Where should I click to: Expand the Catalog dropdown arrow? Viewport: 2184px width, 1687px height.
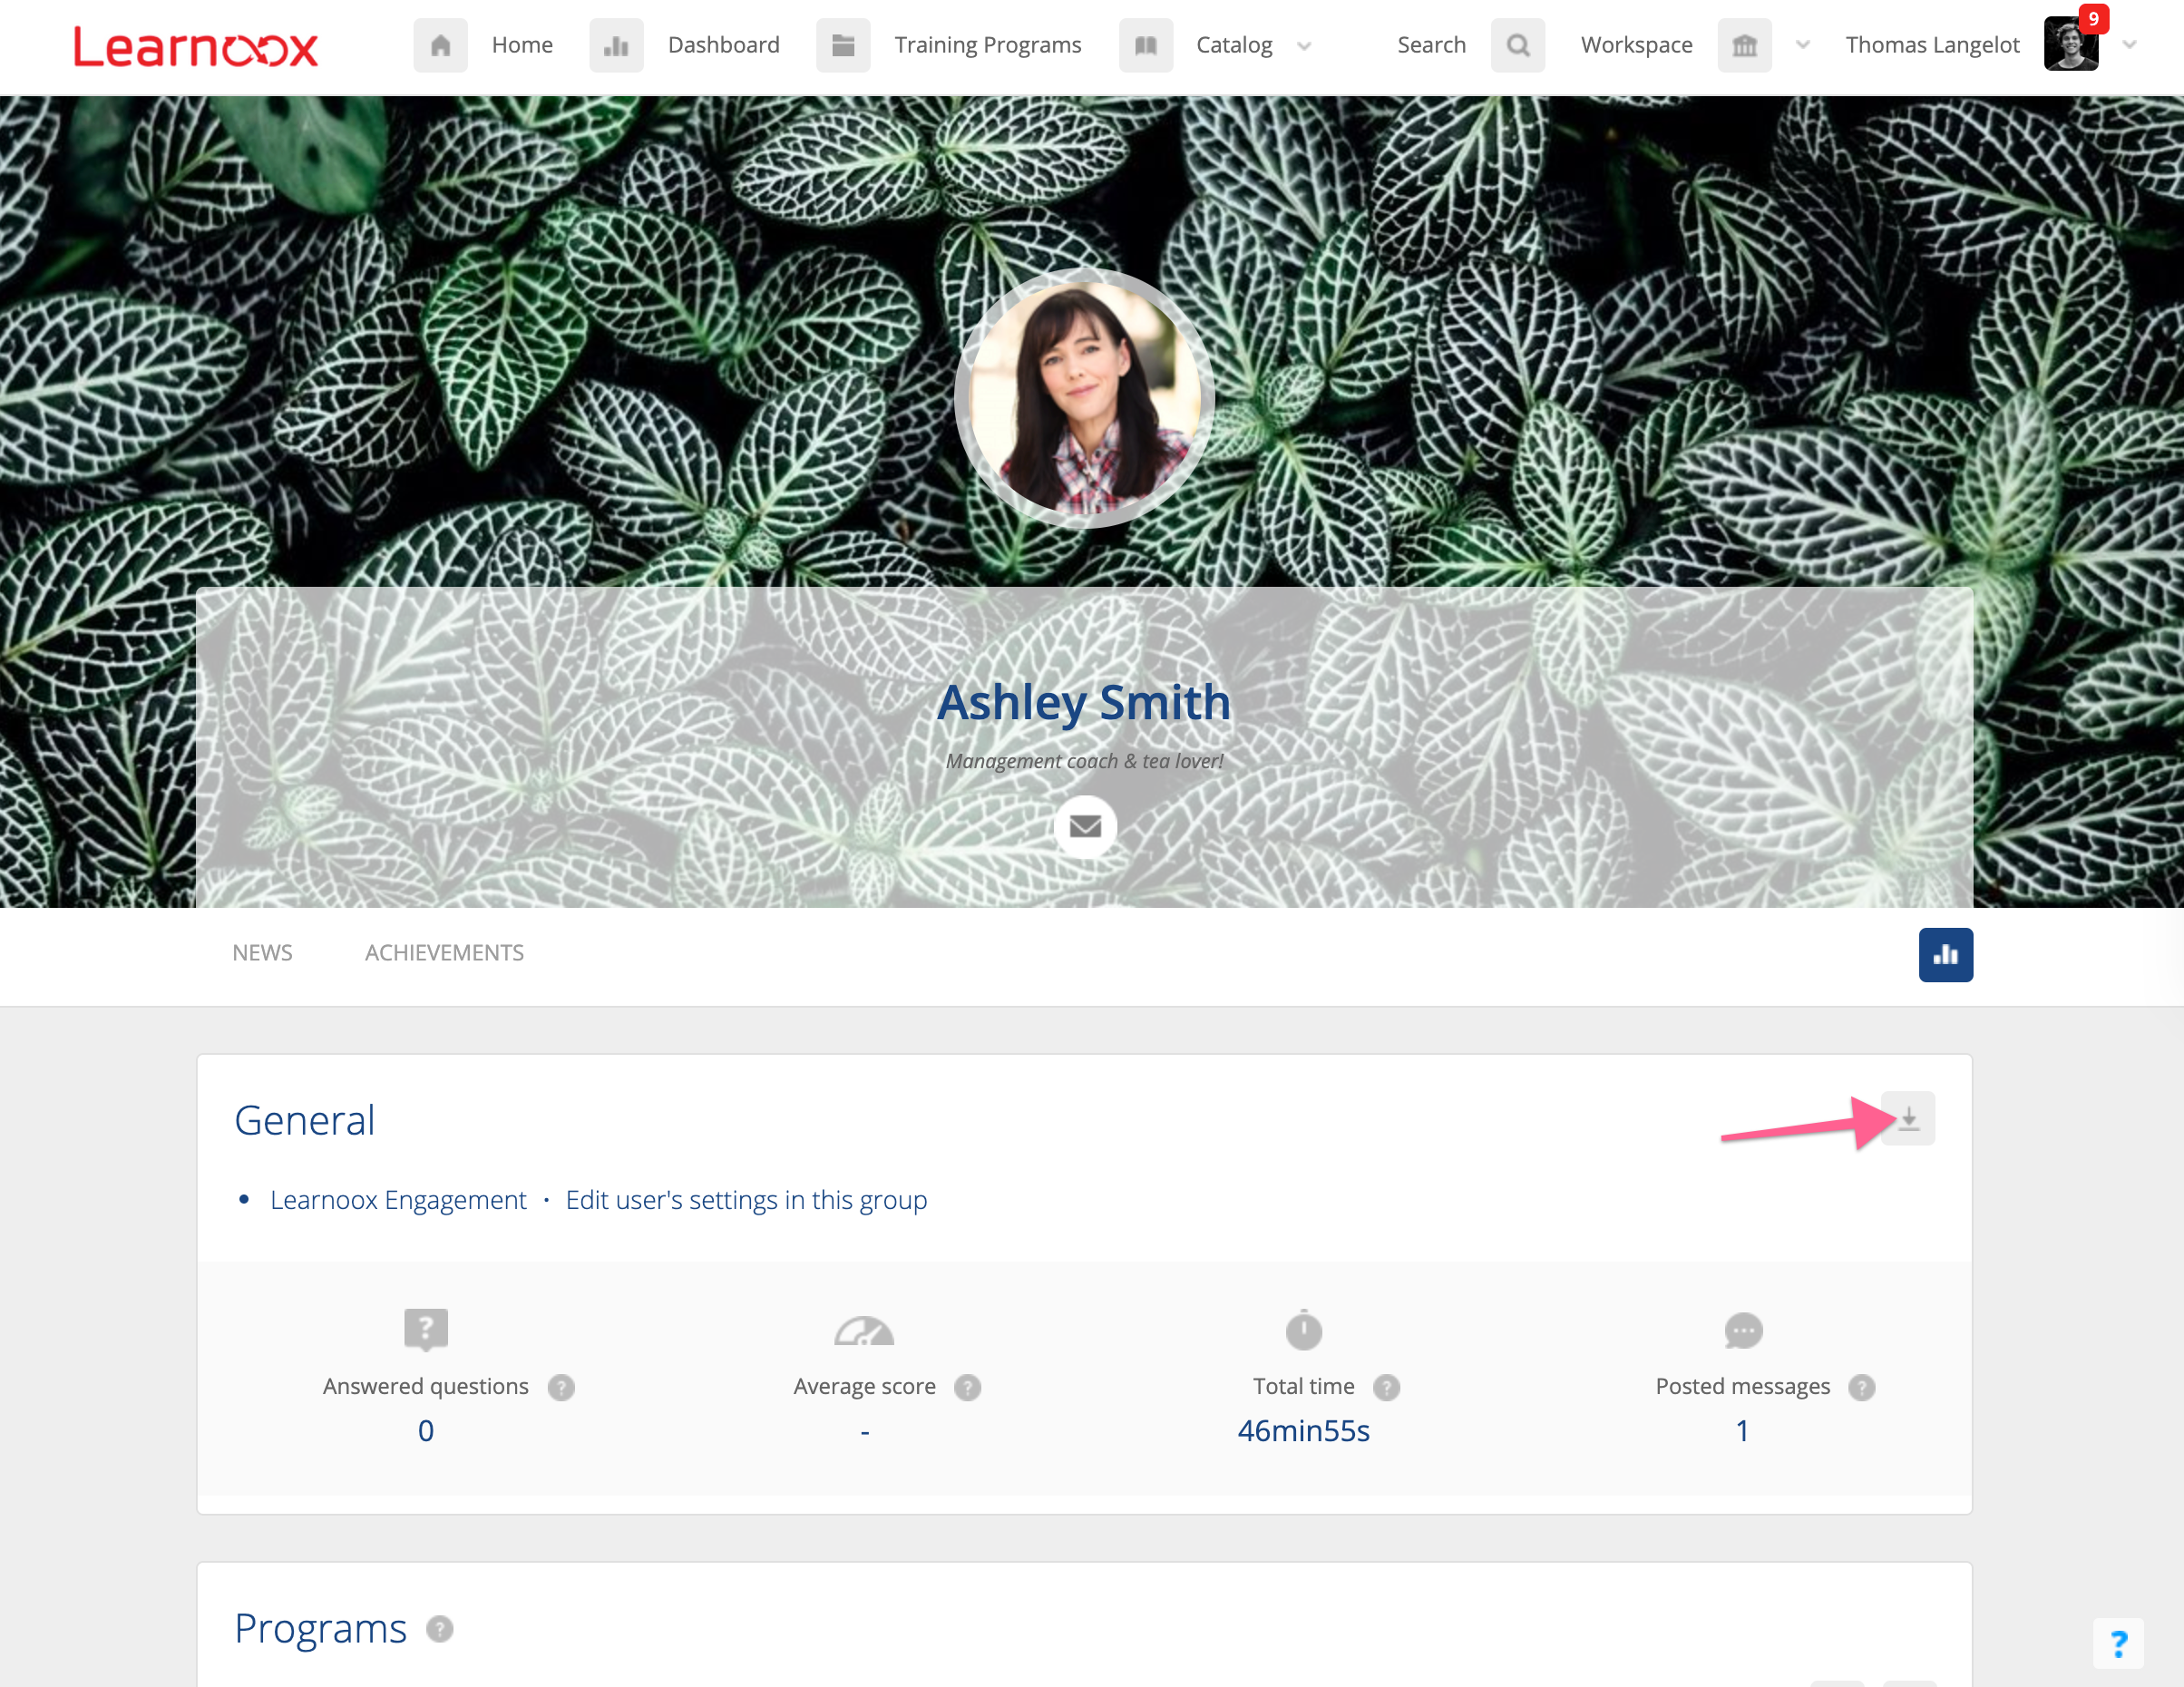(x=1304, y=46)
